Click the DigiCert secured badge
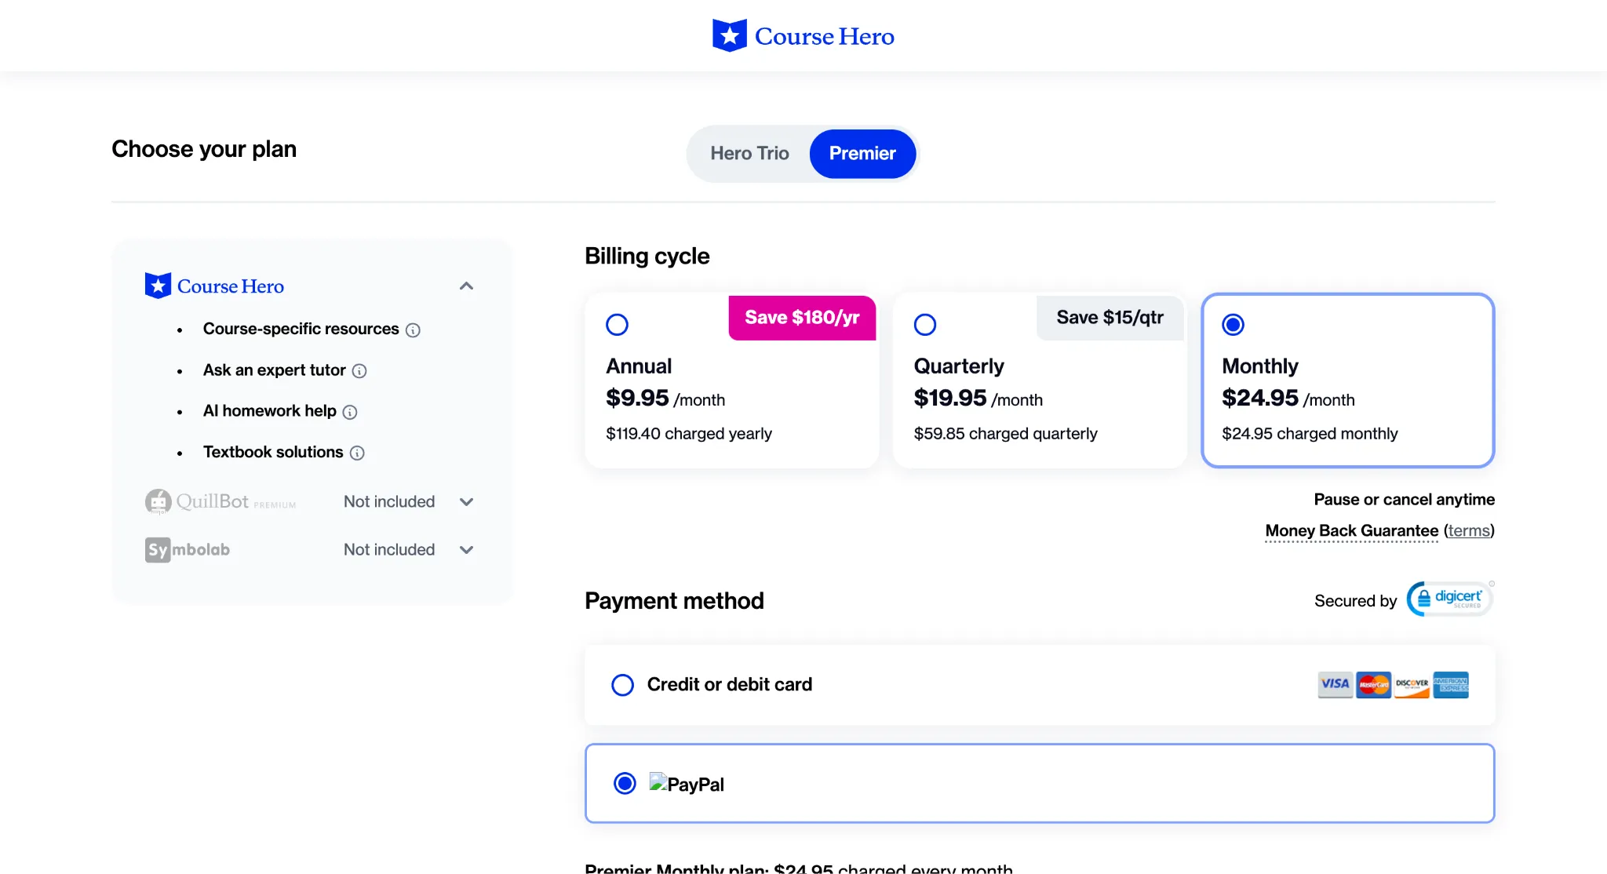Viewport: 1607px width, 874px height. pos(1449,599)
